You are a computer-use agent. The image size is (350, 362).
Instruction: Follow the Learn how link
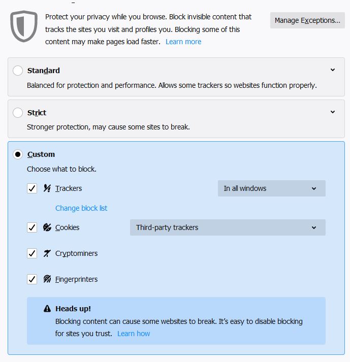[x=134, y=334]
